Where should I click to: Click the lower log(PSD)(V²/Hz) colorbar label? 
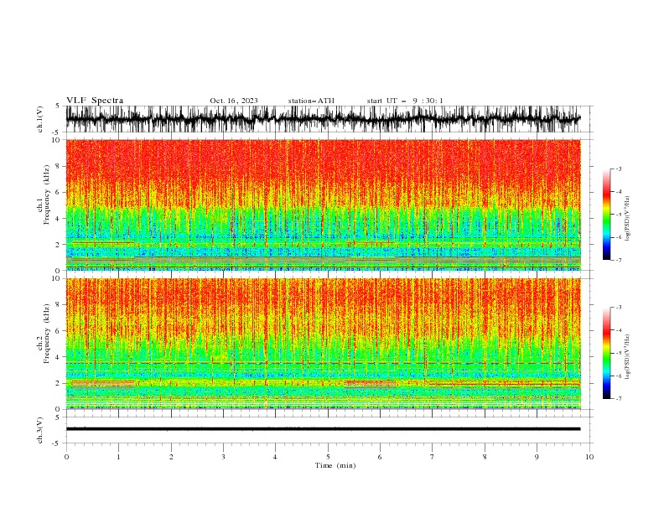point(627,357)
